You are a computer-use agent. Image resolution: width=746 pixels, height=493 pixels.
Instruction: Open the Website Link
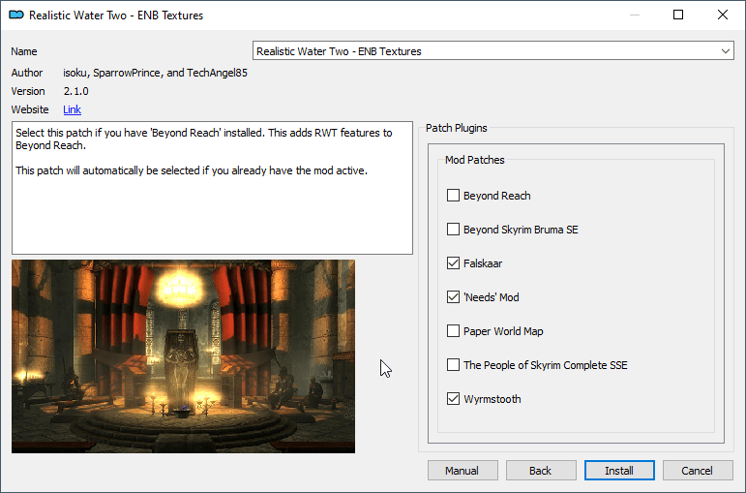click(x=72, y=109)
